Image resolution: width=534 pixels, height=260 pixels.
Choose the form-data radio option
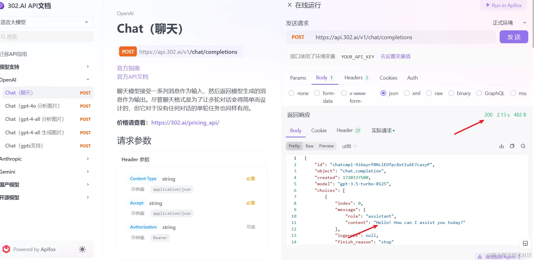pos(317,93)
